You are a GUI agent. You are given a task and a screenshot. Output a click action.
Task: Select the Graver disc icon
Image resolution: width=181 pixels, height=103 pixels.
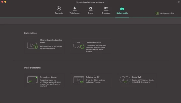point(90,9)
